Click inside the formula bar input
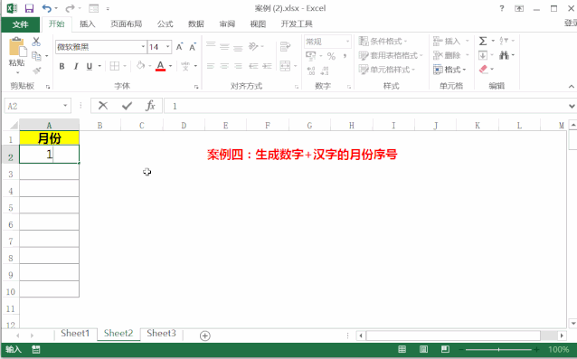The width and height of the screenshot is (577, 359). (364, 106)
